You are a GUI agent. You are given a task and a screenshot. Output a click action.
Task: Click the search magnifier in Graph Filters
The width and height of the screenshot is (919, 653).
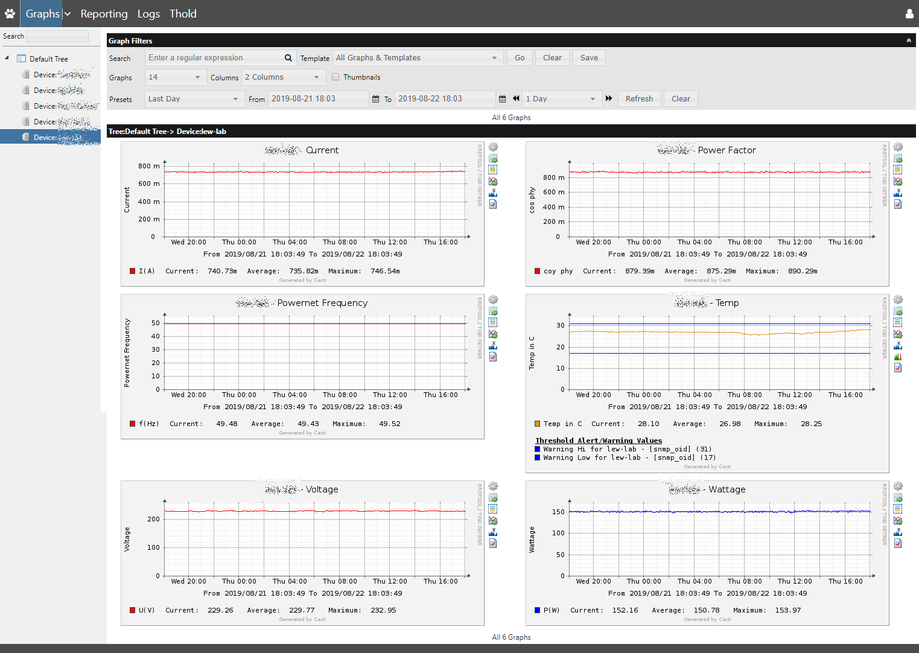click(x=288, y=58)
